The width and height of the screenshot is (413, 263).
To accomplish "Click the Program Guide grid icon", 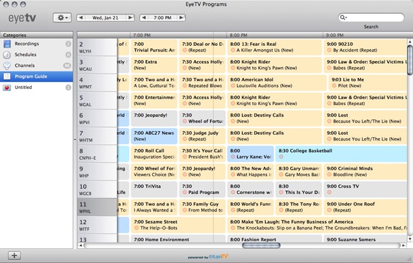I will pos(7,77).
